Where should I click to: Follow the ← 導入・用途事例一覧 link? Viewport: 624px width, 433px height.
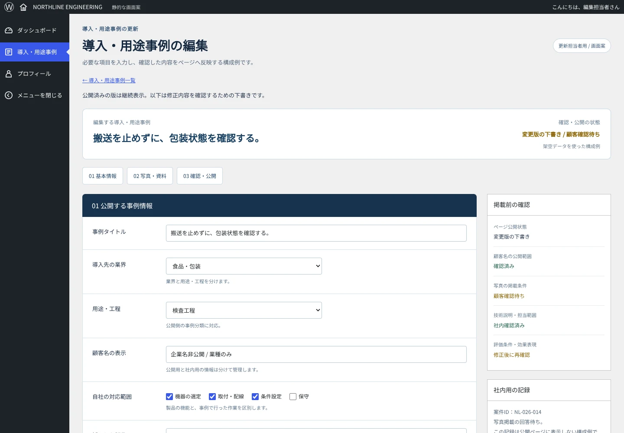point(109,81)
